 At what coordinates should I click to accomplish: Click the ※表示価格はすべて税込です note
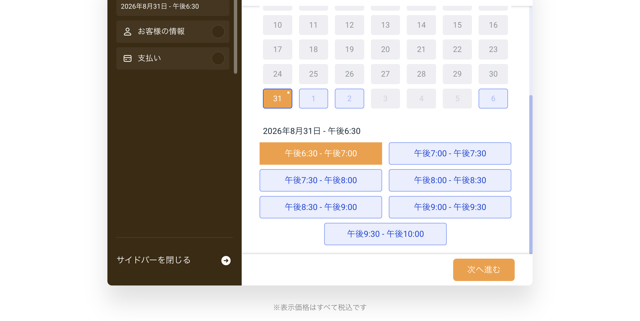click(x=320, y=307)
